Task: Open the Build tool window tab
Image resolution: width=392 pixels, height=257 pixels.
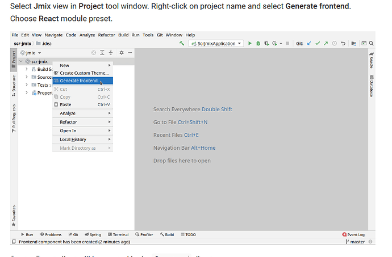Action: (167, 234)
